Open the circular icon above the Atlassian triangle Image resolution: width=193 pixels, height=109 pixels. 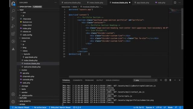13,41
